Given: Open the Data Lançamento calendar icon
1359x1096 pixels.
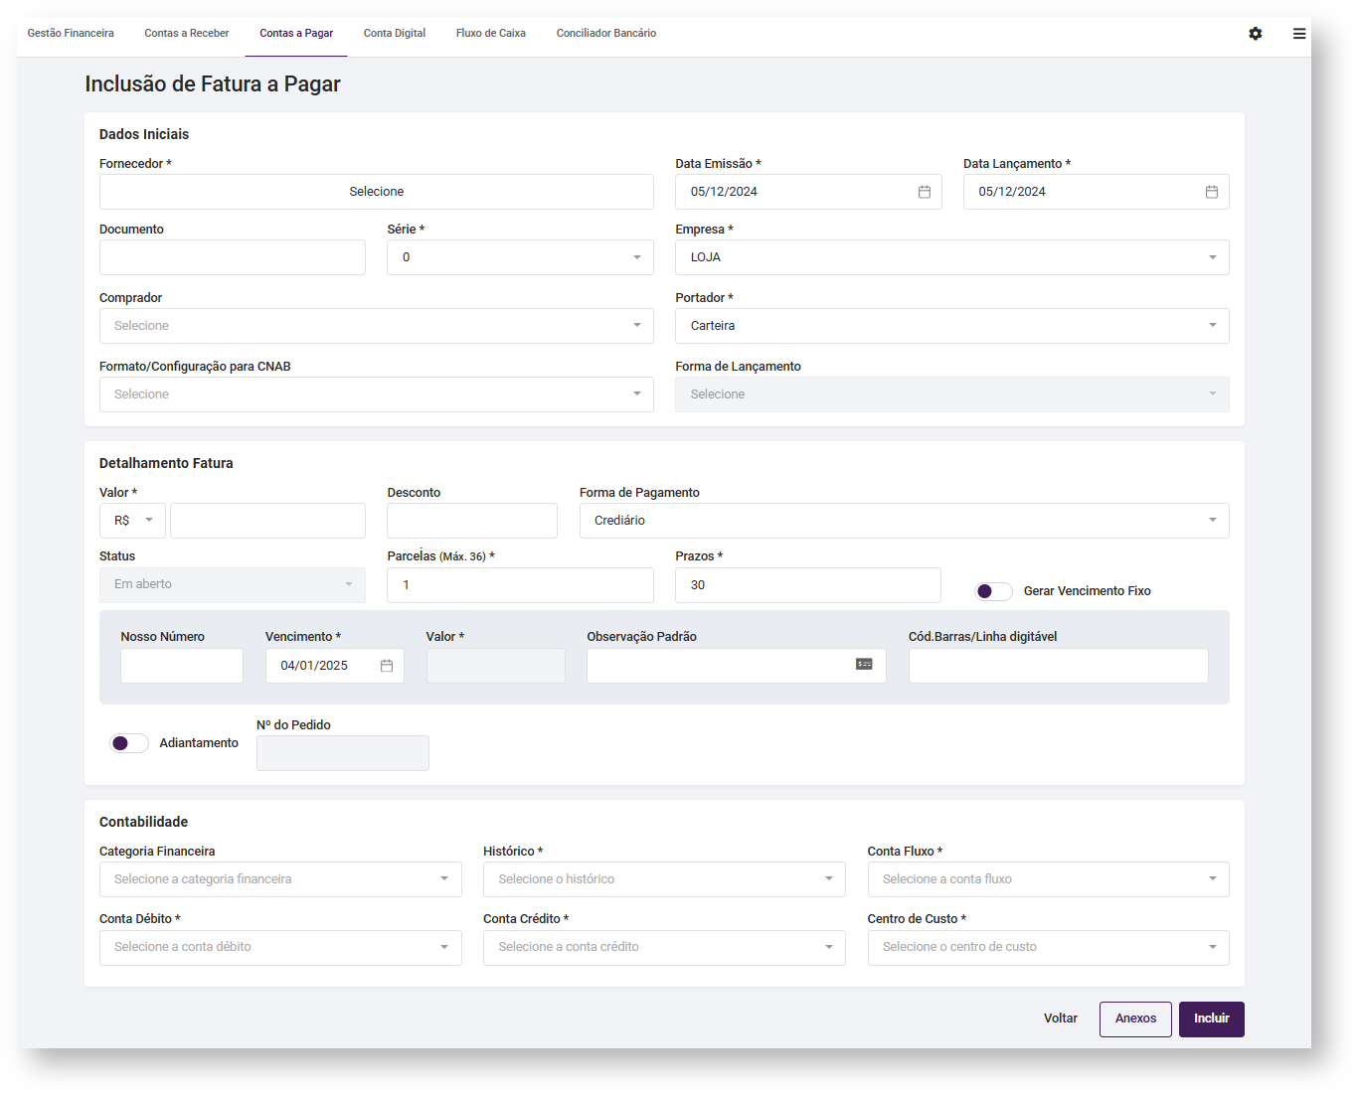Looking at the screenshot, I should pos(1212,192).
